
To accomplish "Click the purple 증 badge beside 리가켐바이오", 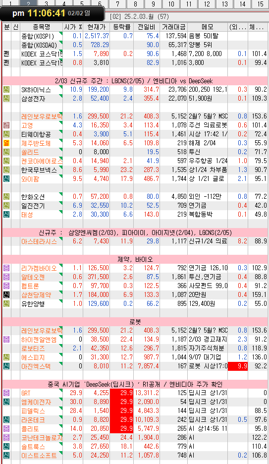I will click(6, 268).
